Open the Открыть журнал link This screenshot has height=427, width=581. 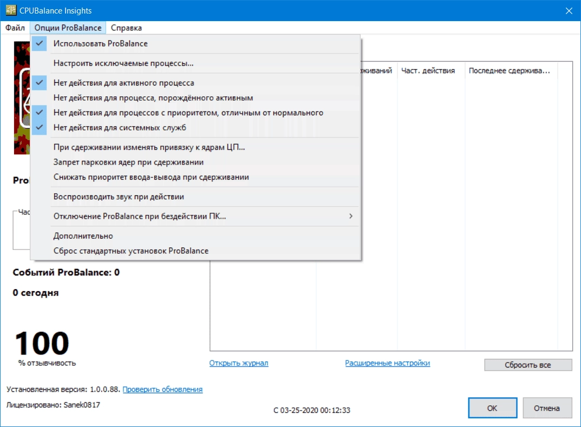pyautogui.click(x=239, y=363)
